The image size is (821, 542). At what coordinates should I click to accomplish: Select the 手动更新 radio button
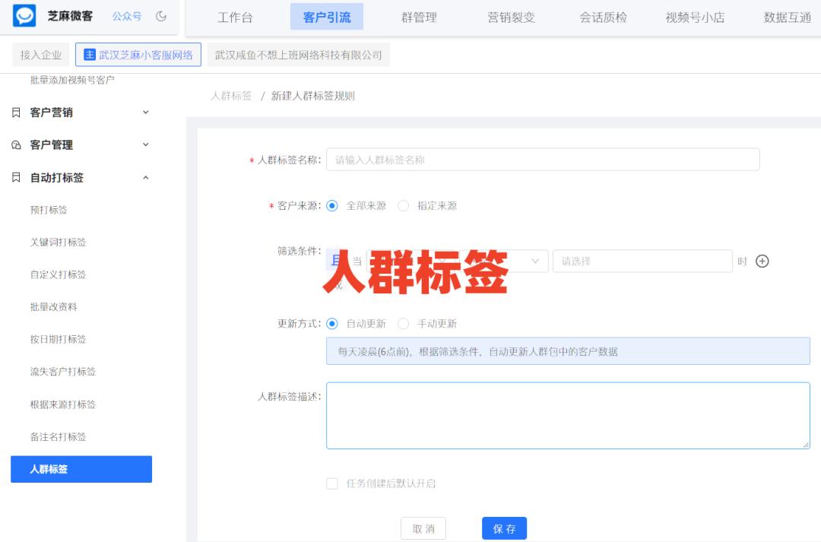(404, 323)
